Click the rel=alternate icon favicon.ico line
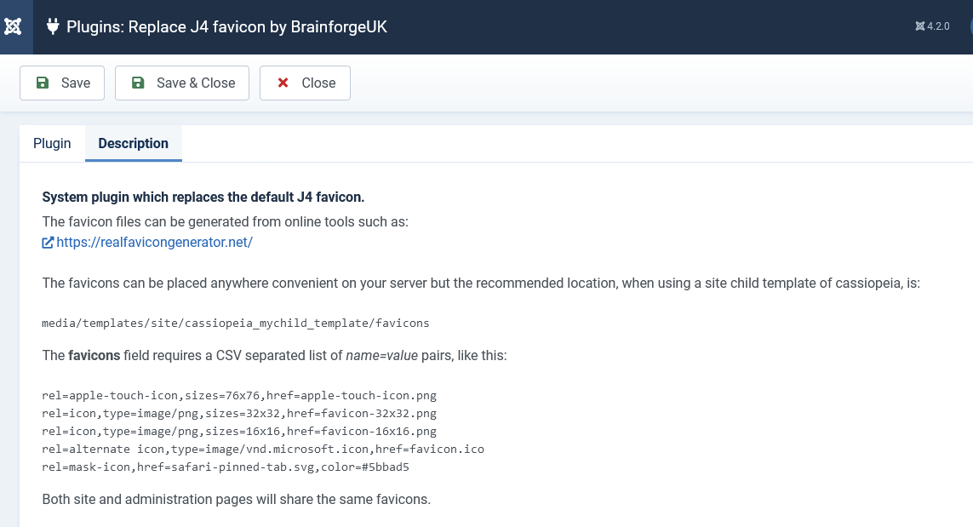 262,449
